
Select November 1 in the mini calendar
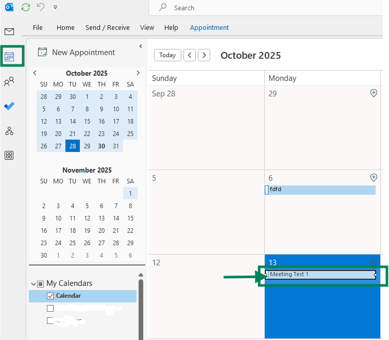[130, 193]
